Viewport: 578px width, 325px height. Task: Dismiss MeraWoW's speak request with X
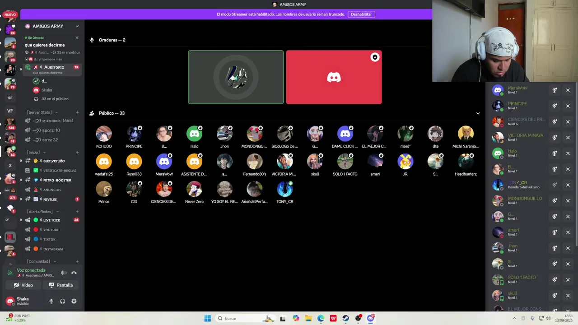(x=568, y=90)
